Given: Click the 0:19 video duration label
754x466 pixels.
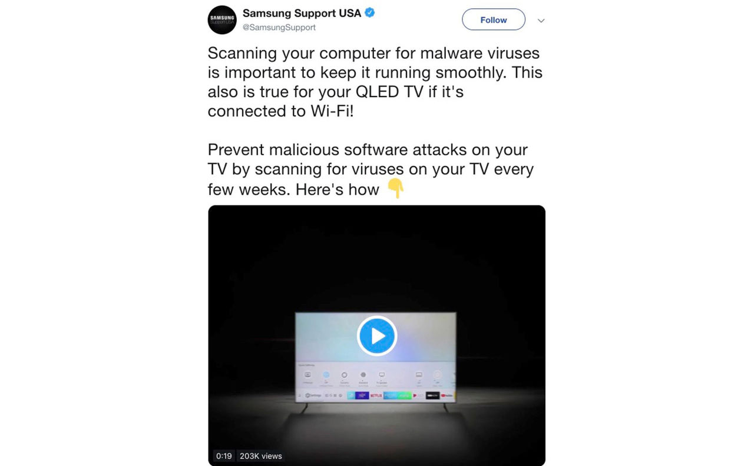Looking at the screenshot, I should coord(224,456).
